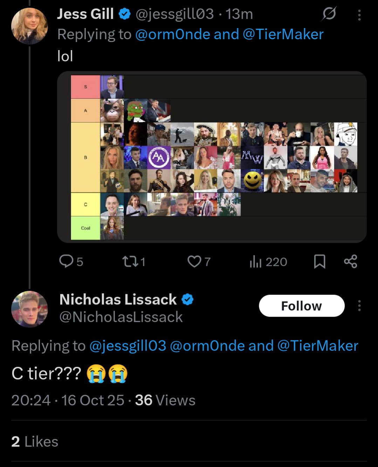Image resolution: width=378 pixels, height=467 pixels.
Task: View the 2 Likes list
Action: tap(35, 442)
